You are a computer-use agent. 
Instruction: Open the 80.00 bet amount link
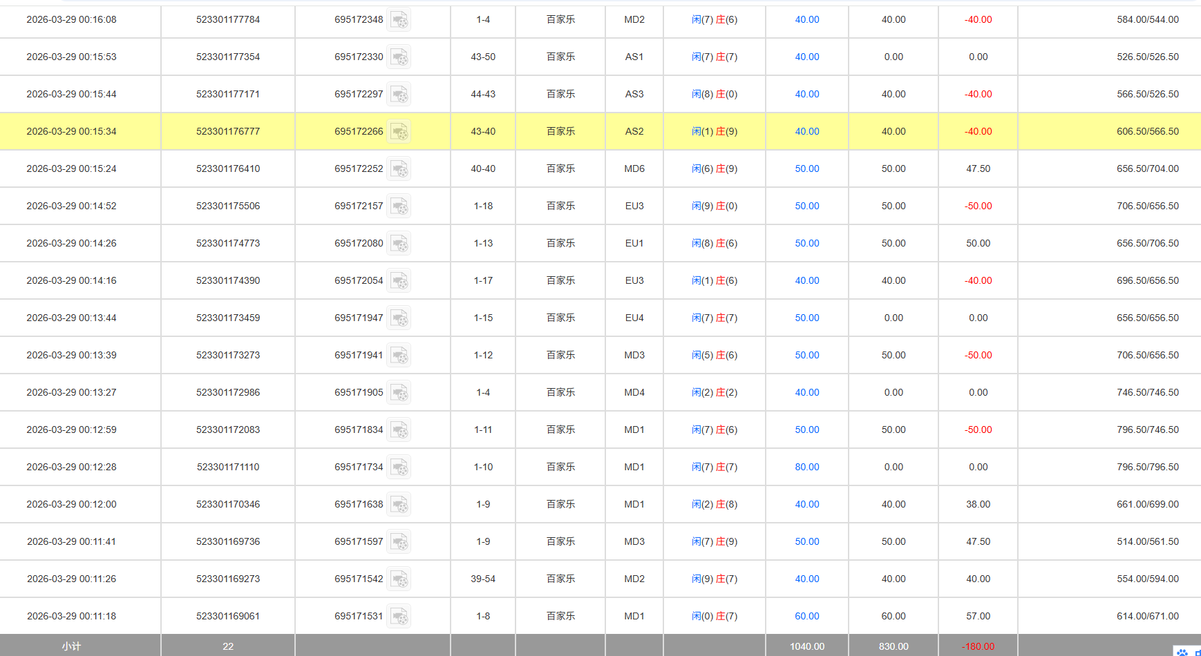pos(806,467)
